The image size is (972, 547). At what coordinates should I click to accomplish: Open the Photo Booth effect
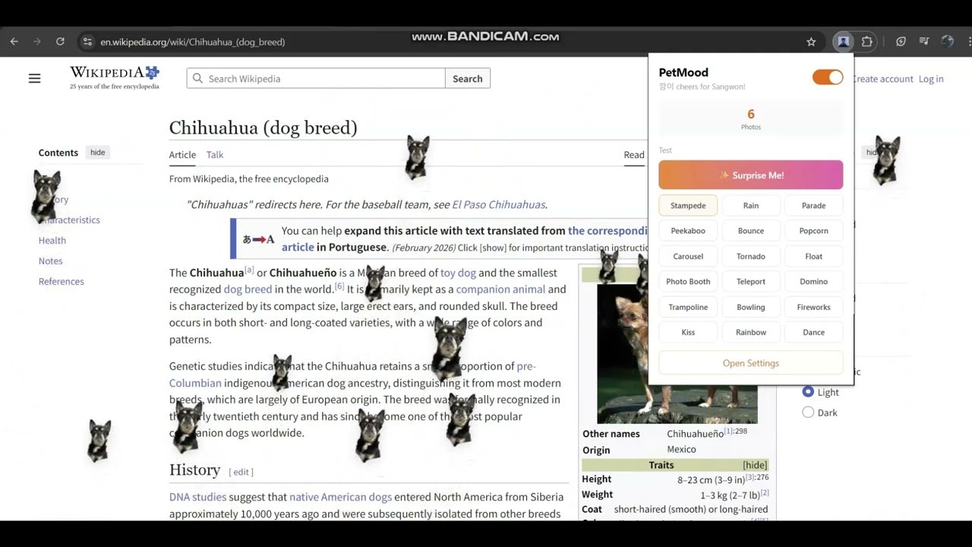688,281
